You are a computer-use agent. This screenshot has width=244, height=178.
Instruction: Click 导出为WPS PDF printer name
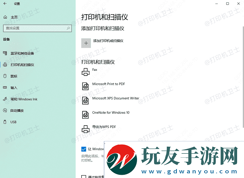(x=104, y=127)
